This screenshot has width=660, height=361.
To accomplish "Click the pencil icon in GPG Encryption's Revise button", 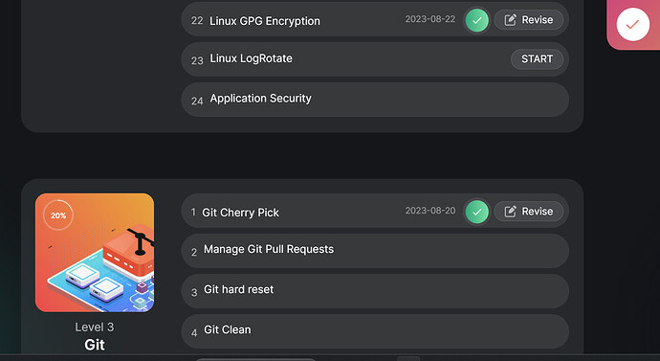I will tap(510, 20).
